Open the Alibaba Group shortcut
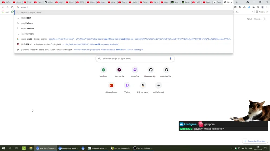Image resolution: width=270 pixels, height=151 pixels. pyautogui.click(x=111, y=86)
